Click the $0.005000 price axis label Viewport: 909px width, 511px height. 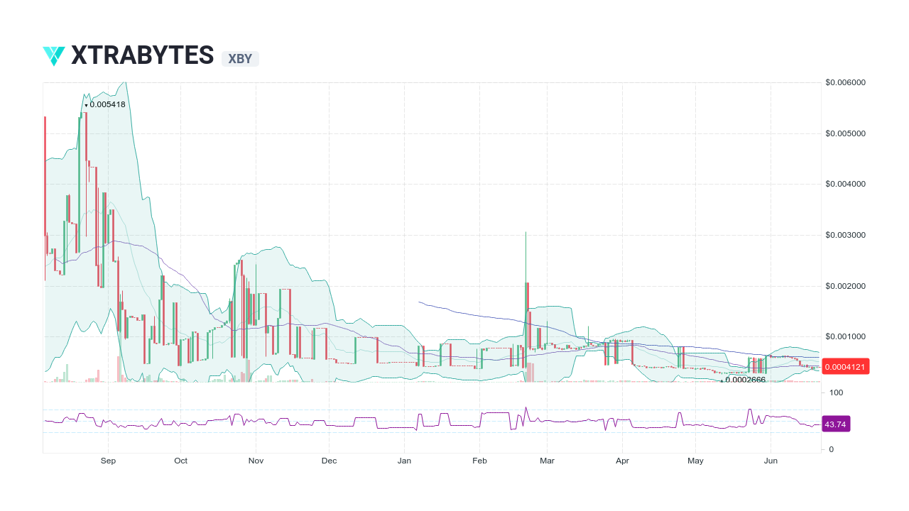tap(845, 133)
